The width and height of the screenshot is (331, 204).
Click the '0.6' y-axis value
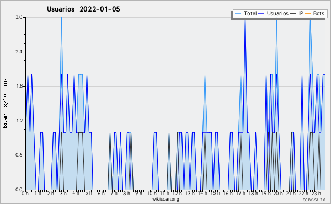coord(19,155)
